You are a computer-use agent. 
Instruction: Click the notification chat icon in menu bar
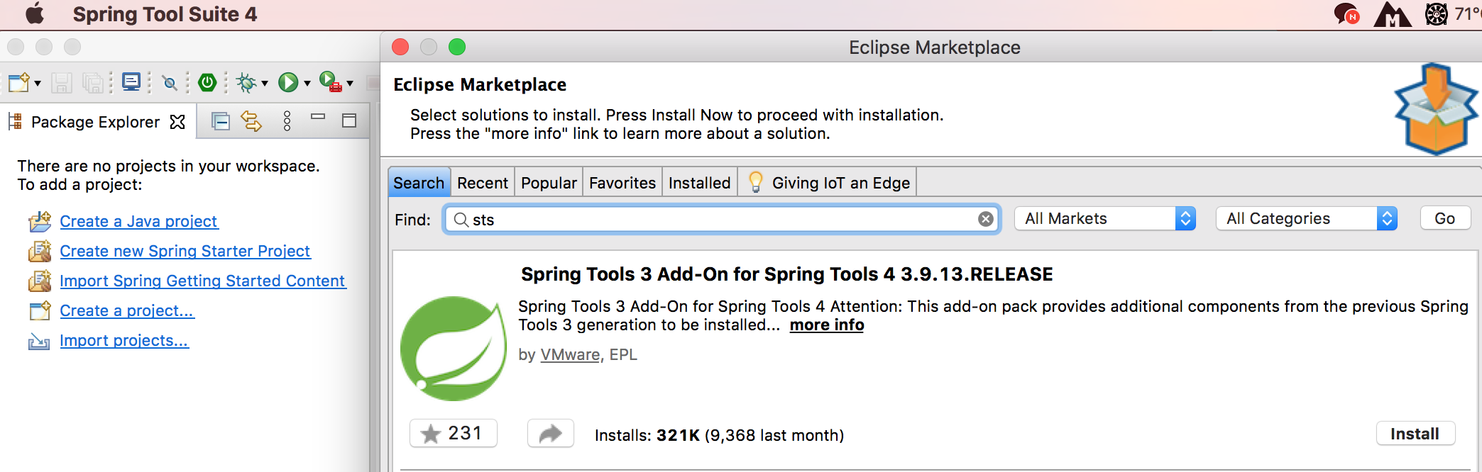(x=1346, y=14)
